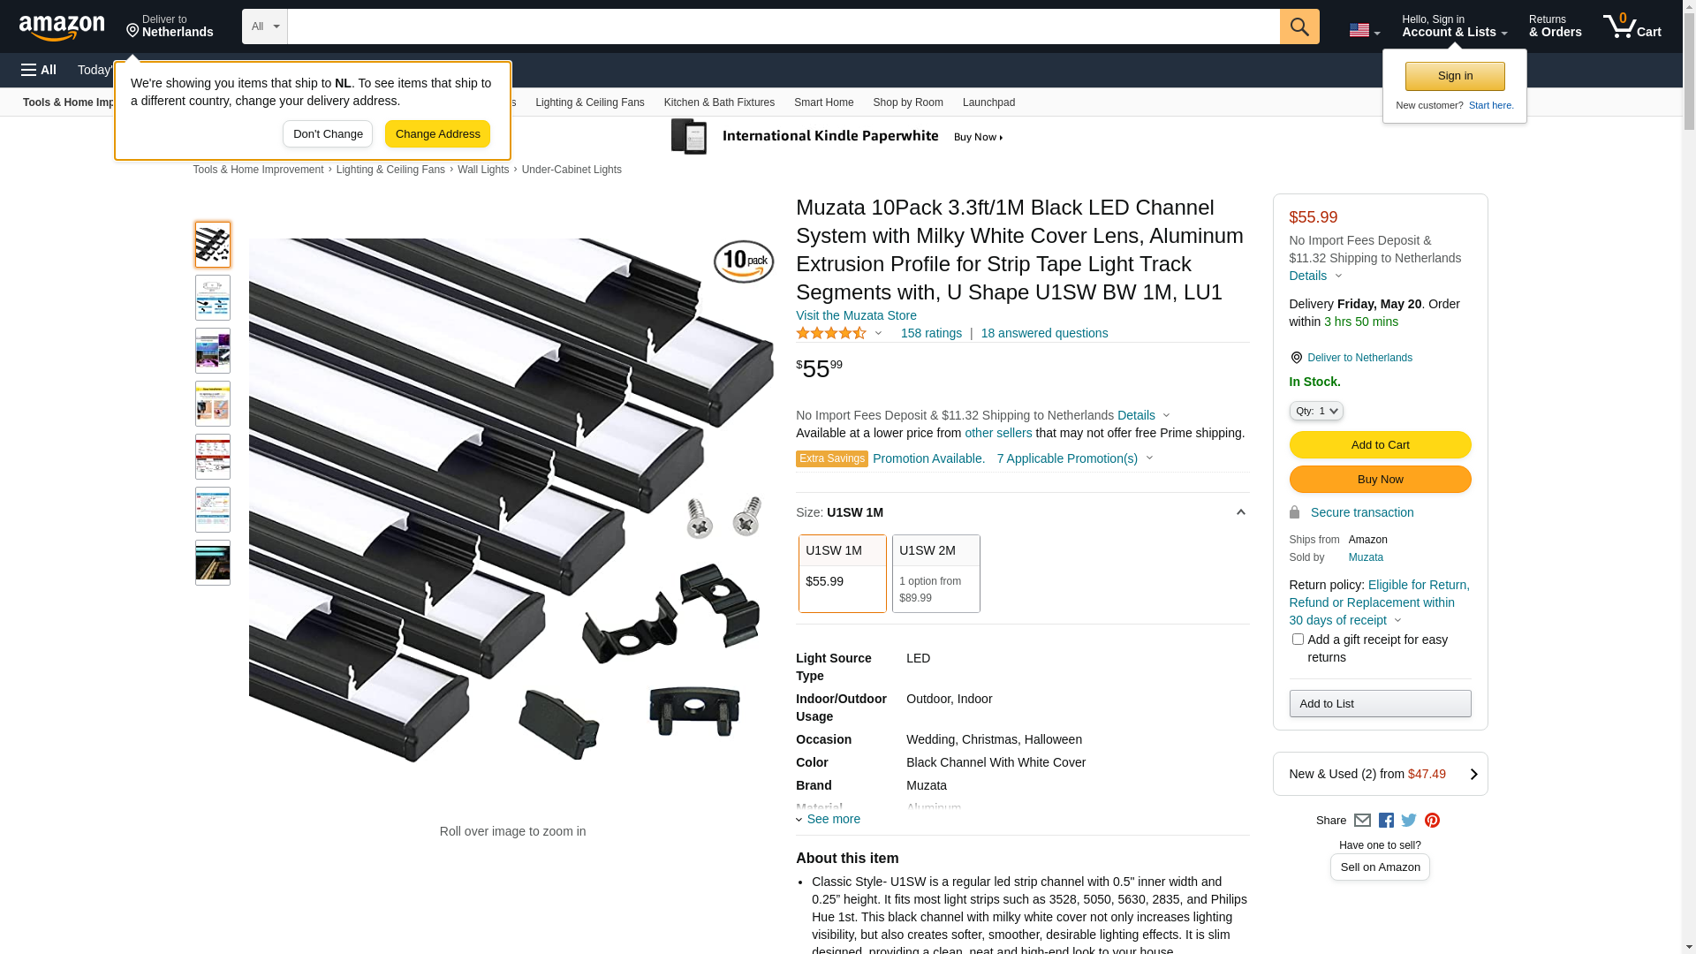1696x954 pixels.
Task: Share the product on Twitter
Action: point(1409,821)
